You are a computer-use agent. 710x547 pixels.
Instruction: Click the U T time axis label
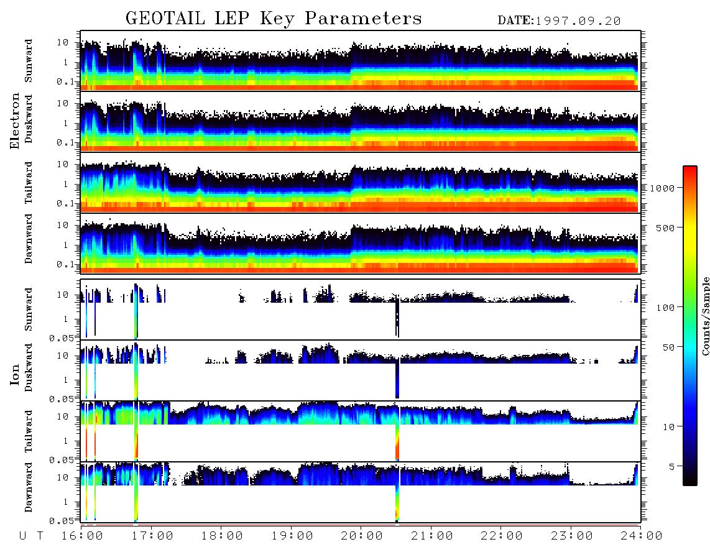click(32, 536)
